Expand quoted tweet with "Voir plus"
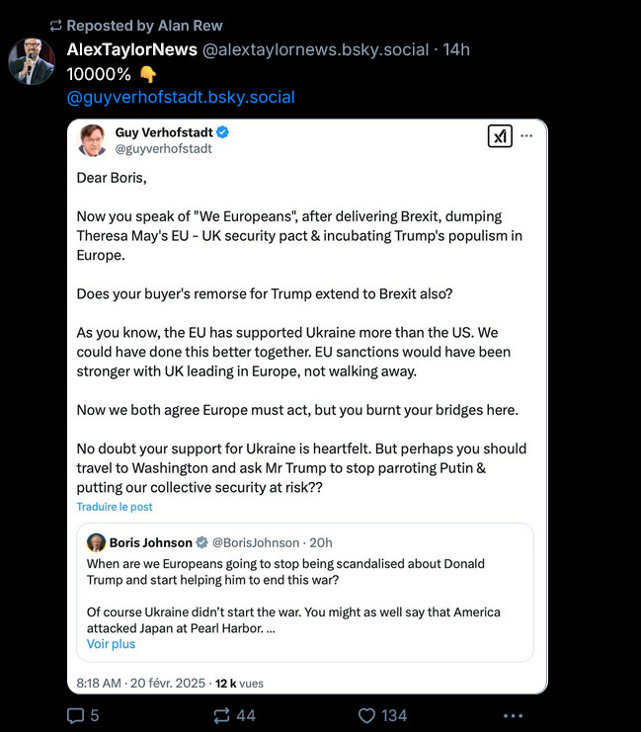This screenshot has width=641, height=732. (x=111, y=644)
